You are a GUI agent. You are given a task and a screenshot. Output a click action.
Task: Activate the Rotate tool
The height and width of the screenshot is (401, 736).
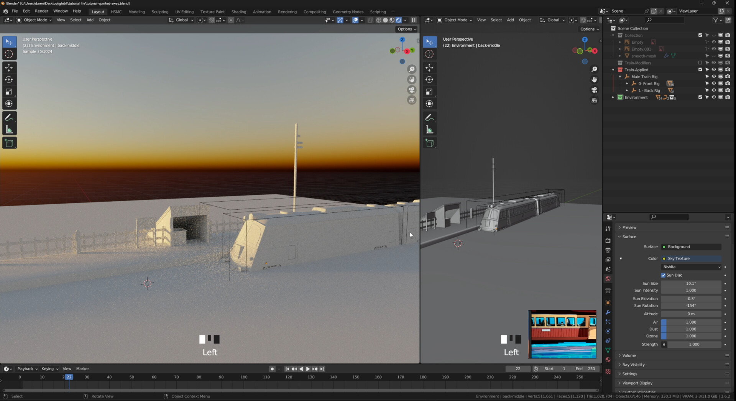tap(9, 79)
